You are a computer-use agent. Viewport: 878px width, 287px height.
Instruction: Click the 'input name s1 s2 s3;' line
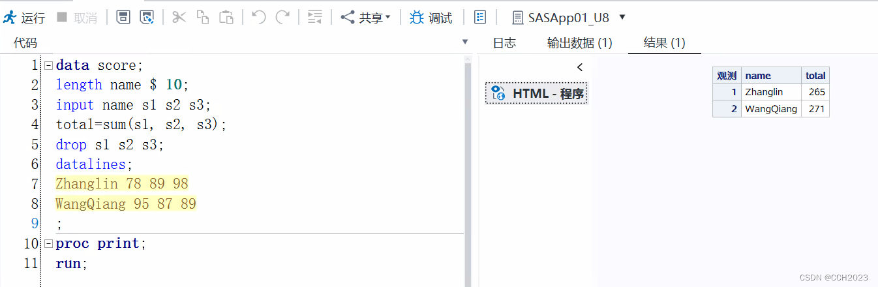click(x=134, y=105)
